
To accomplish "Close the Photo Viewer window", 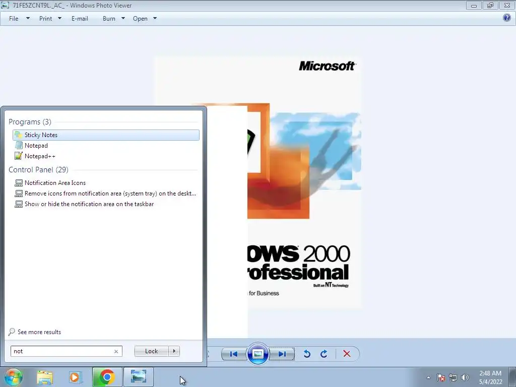I will point(507,6).
